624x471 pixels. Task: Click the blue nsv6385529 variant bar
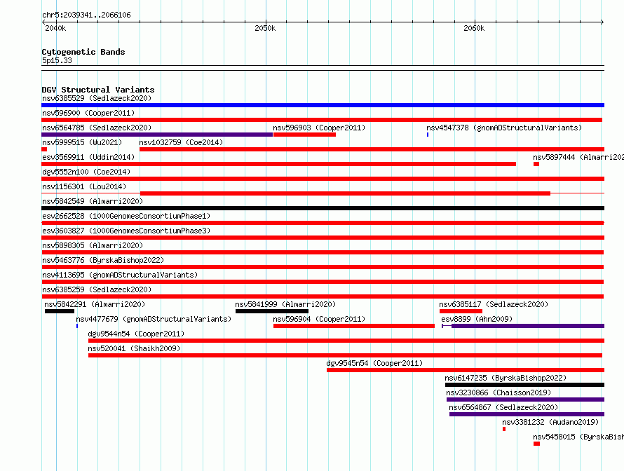pyautogui.click(x=323, y=105)
